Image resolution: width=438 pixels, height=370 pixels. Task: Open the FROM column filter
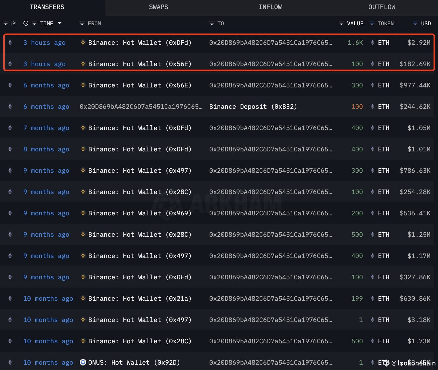pos(82,23)
